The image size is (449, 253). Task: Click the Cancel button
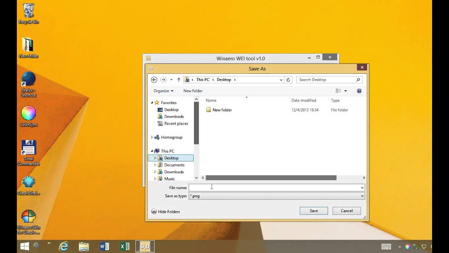click(x=347, y=211)
